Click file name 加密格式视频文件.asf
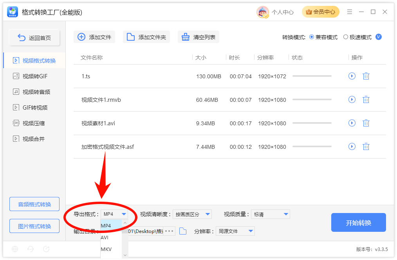 (x=108, y=147)
